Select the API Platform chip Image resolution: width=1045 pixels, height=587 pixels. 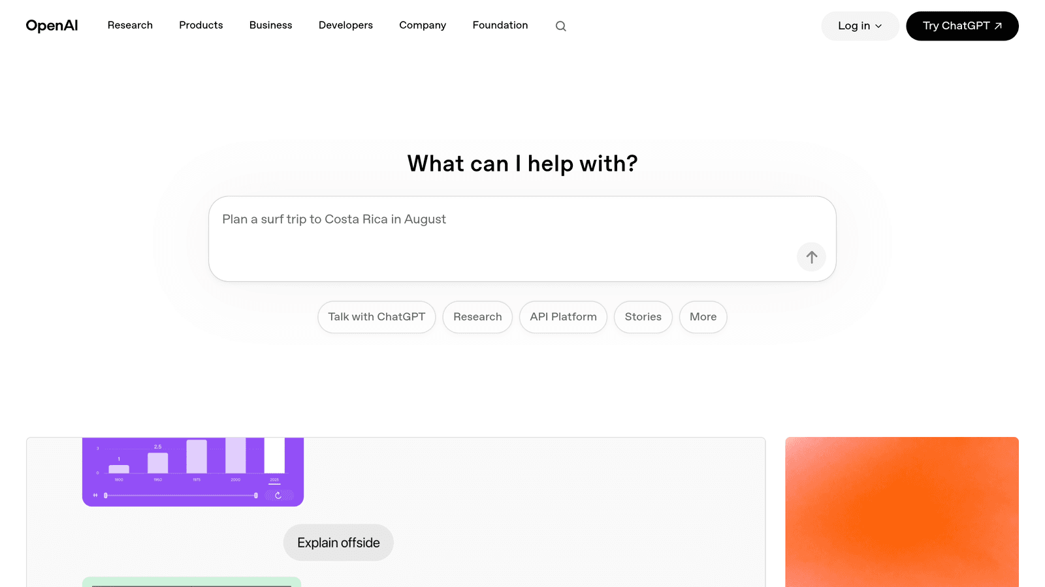coord(563,317)
